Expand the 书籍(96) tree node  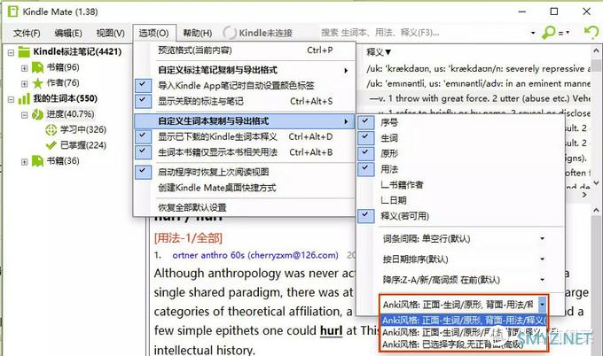pyautogui.click(x=24, y=68)
